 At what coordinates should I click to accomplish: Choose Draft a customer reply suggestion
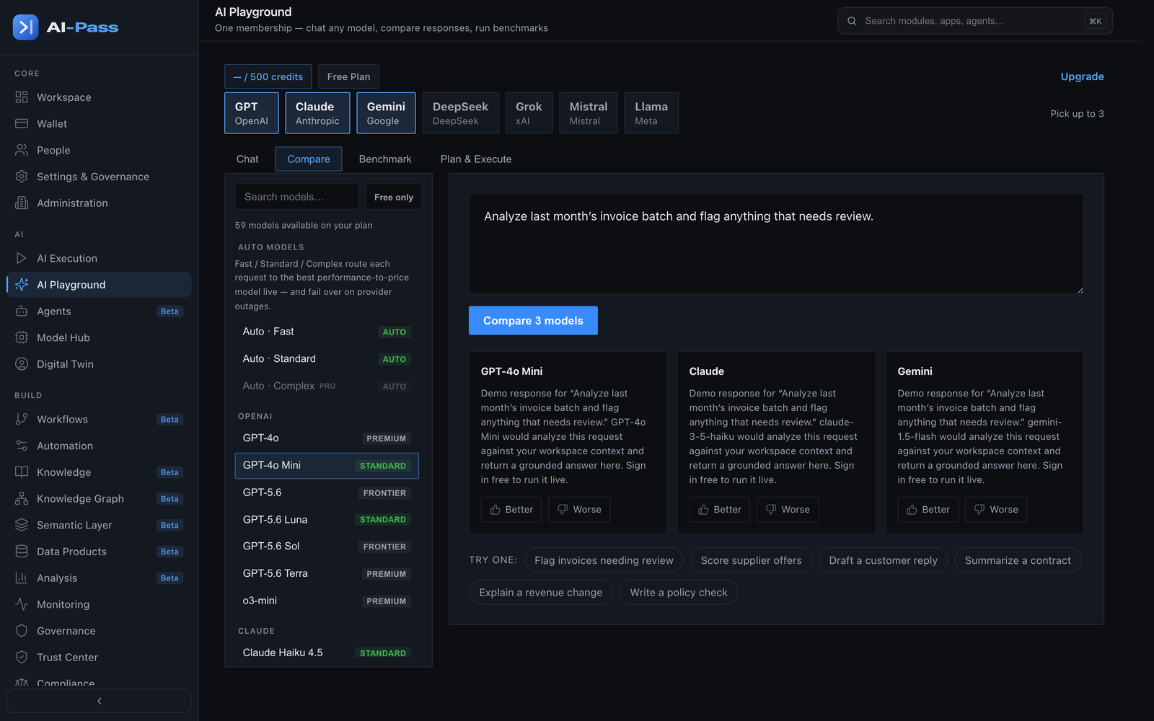pyautogui.click(x=884, y=560)
